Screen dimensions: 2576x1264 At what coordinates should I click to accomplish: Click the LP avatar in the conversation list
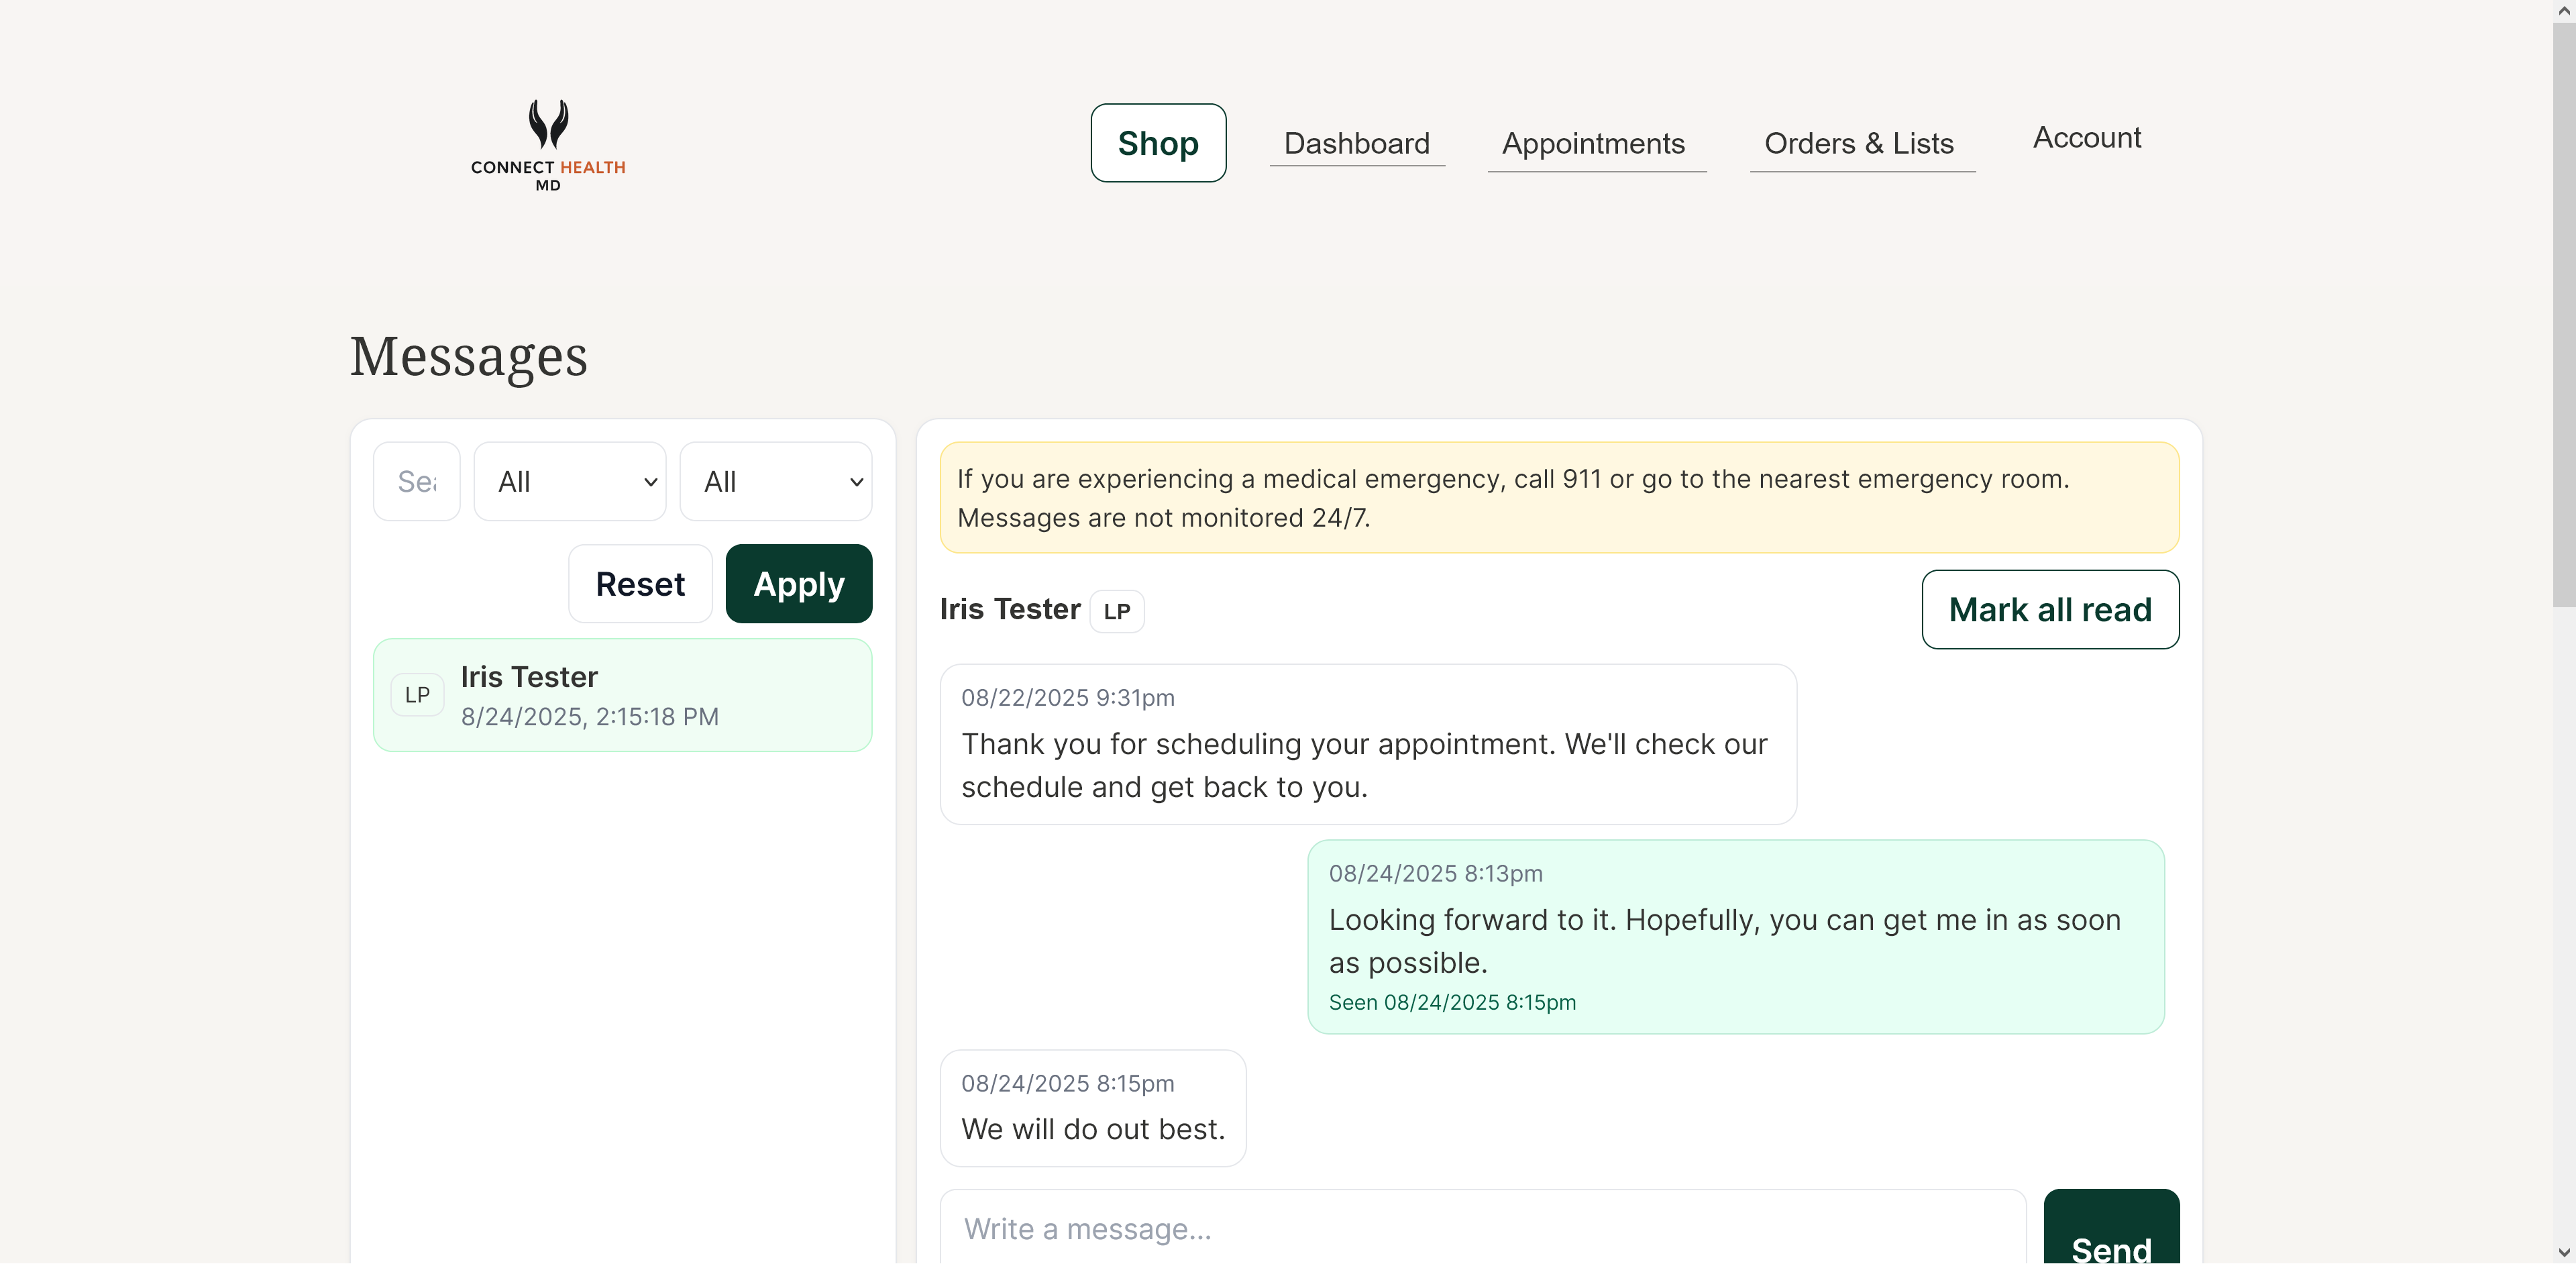click(x=417, y=694)
